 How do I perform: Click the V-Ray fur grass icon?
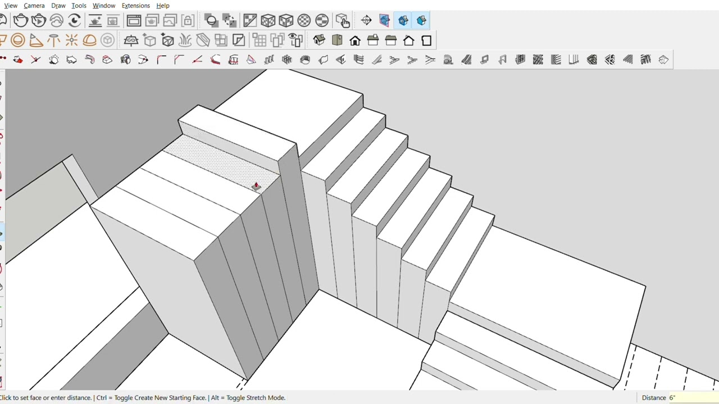[185, 40]
